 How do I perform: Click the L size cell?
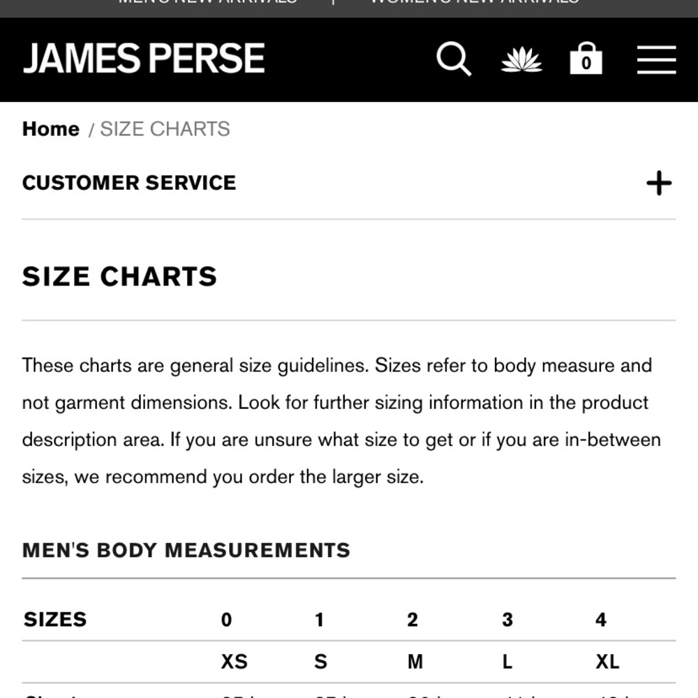point(507,662)
